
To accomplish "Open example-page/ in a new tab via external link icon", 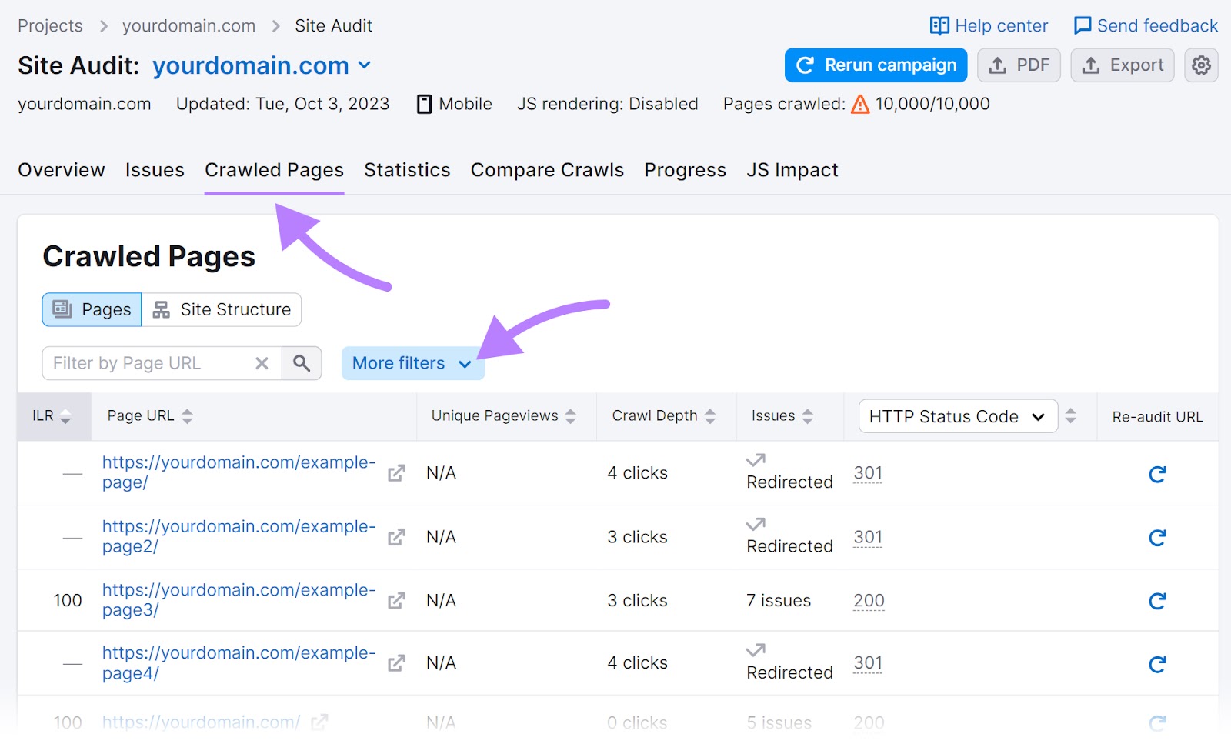I will [x=396, y=474].
